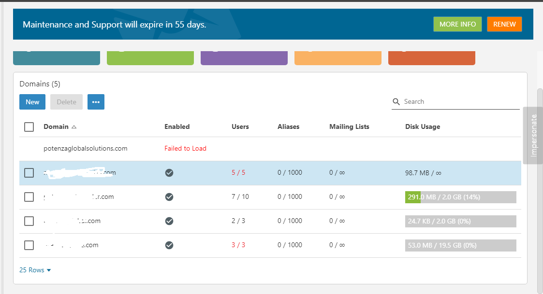Image resolution: width=543 pixels, height=294 pixels.
Task: Tick checkbox for the 53.0 MB domain
Action: 29,245
